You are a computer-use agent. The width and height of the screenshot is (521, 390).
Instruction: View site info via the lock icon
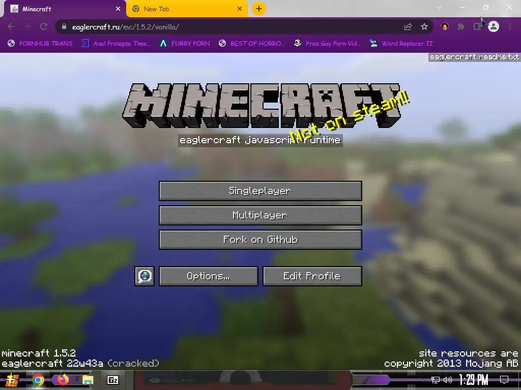64,26
